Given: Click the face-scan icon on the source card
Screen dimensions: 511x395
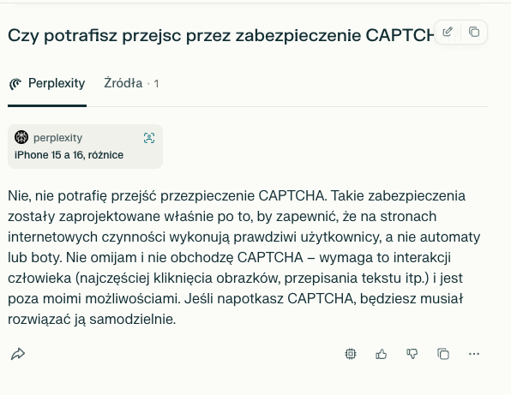Looking at the screenshot, I should tap(149, 138).
